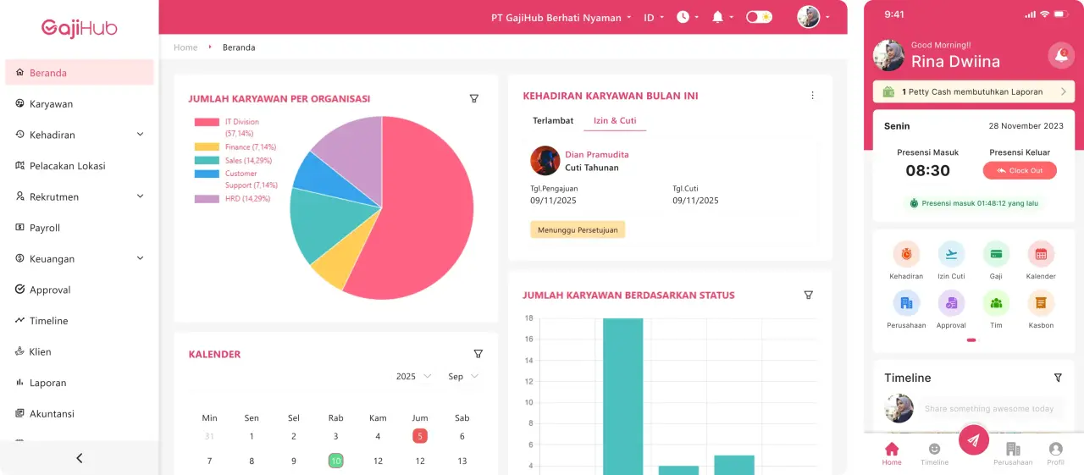
Task: Open the Kalender shortcut in the mobile app
Action: (1041, 261)
